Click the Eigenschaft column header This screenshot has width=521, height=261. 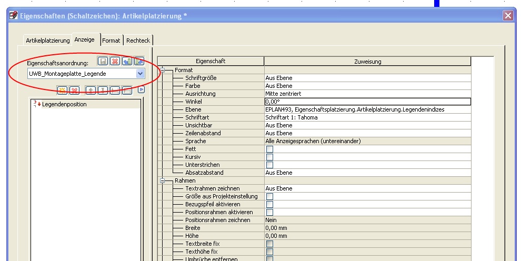click(x=211, y=61)
